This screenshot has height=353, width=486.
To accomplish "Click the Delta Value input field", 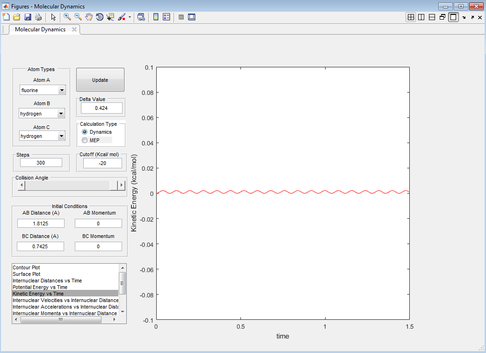I will 102,108.
